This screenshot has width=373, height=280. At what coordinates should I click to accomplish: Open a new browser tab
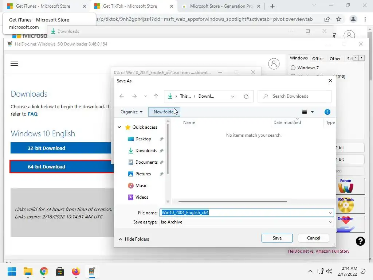click(272, 7)
